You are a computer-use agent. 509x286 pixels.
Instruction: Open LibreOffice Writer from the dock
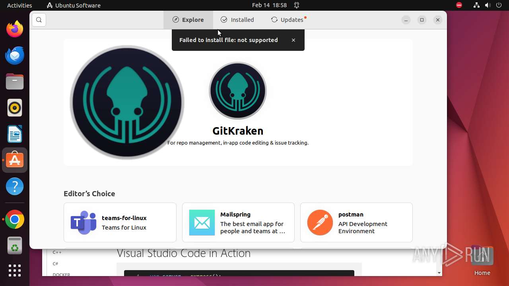click(x=15, y=134)
